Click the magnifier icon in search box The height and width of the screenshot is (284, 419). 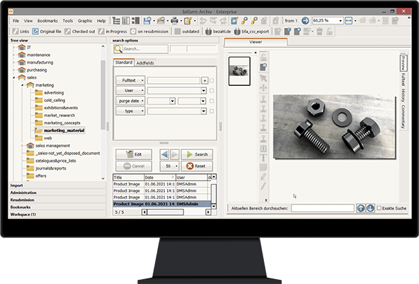tap(118, 49)
